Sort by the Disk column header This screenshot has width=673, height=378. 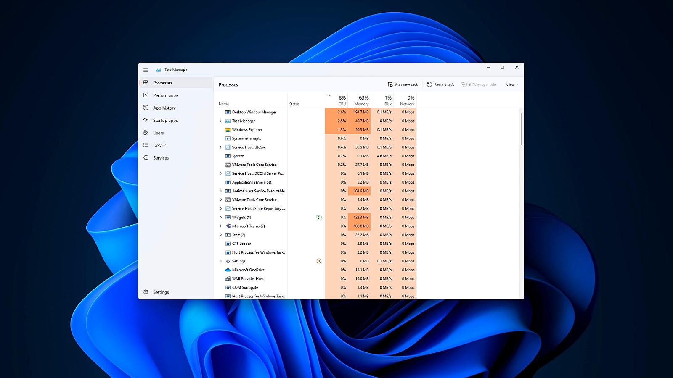(x=382, y=100)
